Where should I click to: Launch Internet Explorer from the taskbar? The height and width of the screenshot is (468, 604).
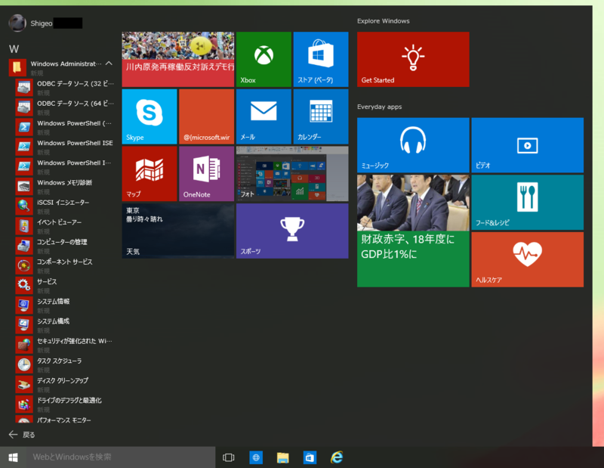(337, 457)
